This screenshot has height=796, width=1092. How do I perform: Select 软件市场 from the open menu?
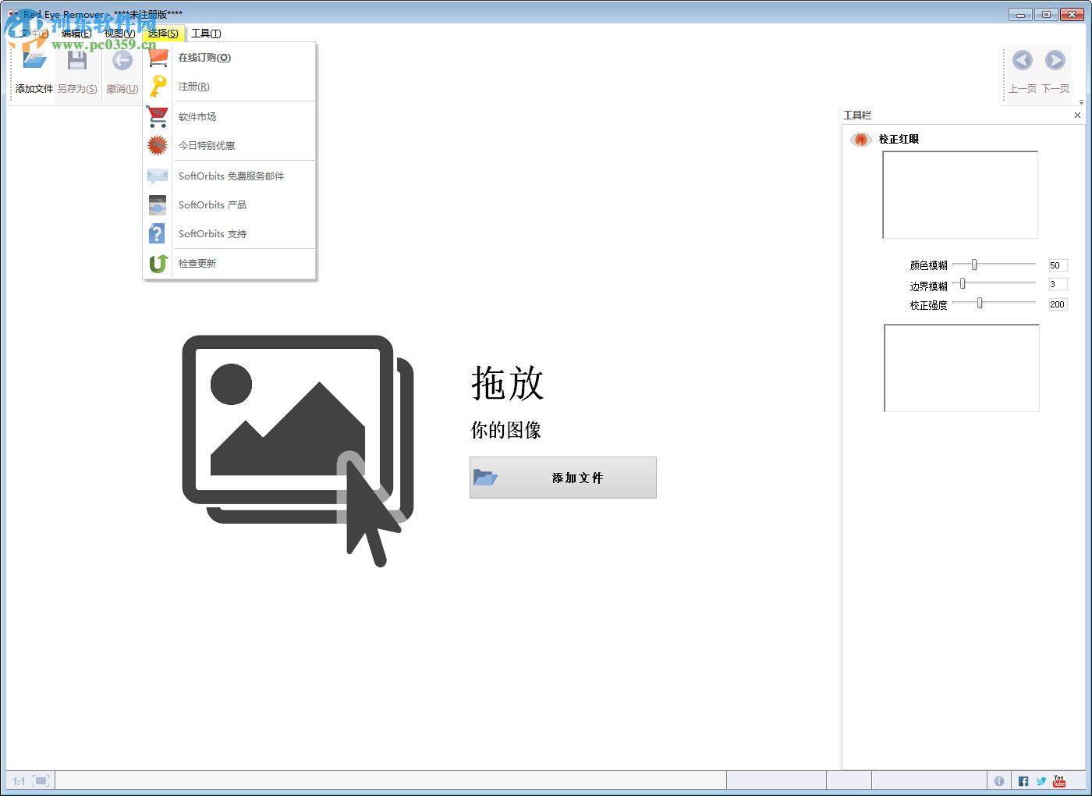coord(197,116)
